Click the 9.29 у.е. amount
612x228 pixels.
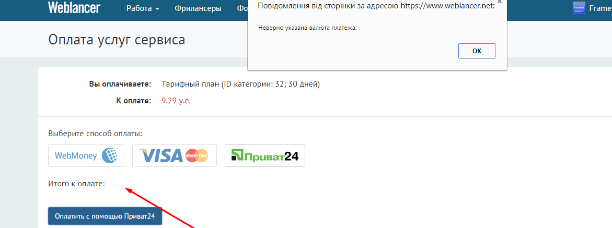(x=176, y=101)
